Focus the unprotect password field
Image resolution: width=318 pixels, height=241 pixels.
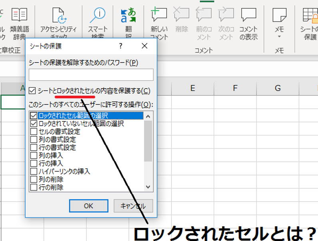(x=91, y=75)
